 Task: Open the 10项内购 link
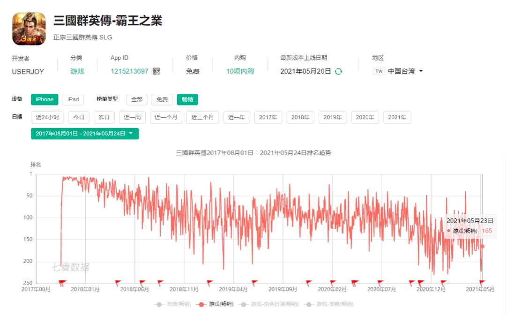coord(240,71)
